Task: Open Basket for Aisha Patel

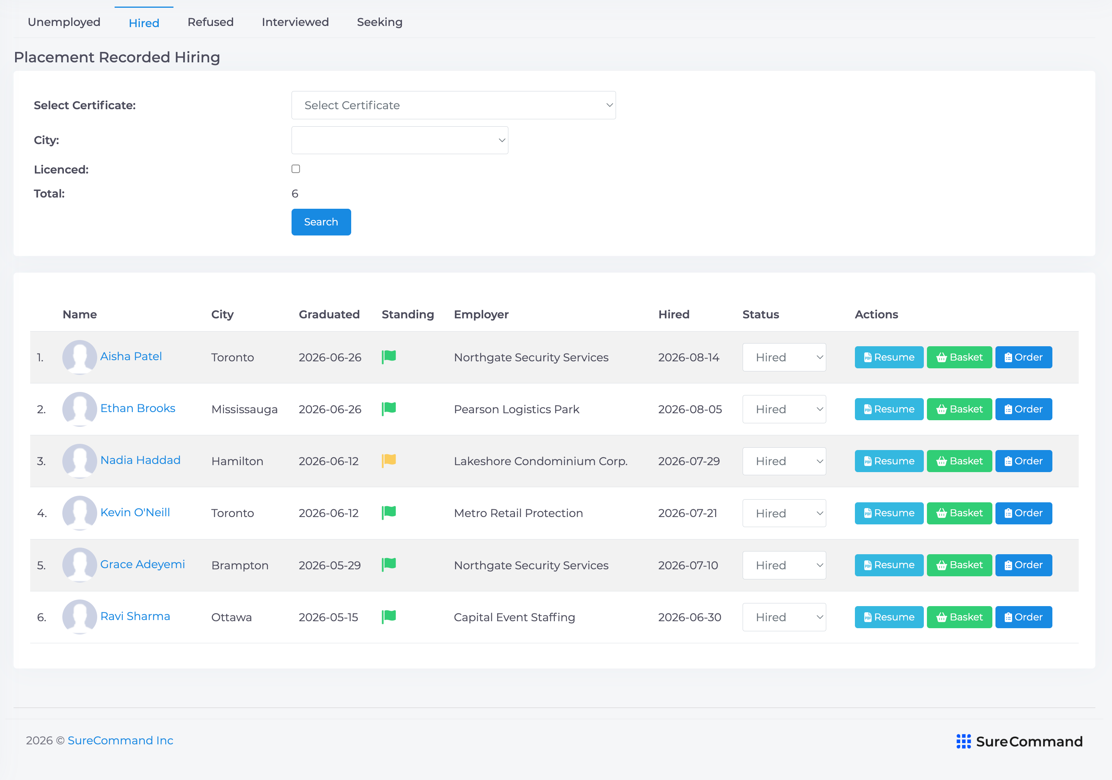Action: [x=959, y=357]
